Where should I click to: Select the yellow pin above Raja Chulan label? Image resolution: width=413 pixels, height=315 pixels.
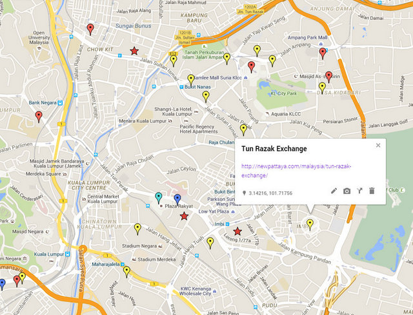point(243,130)
